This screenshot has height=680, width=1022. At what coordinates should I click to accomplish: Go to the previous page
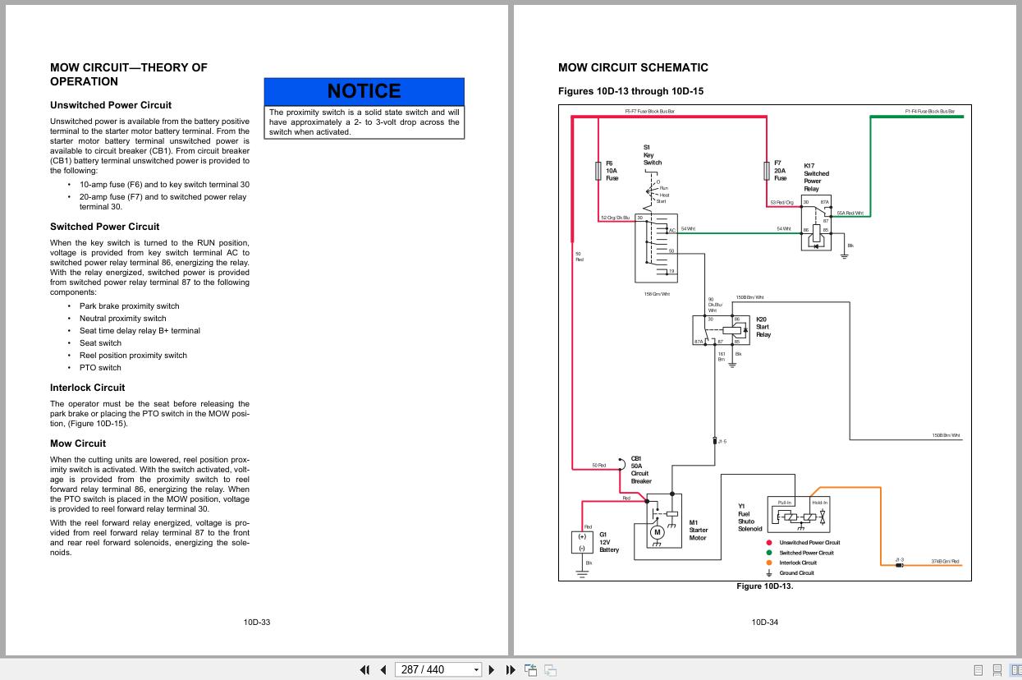[x=383, y=669]
